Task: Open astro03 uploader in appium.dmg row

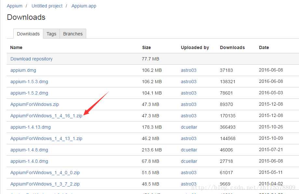Action: 189,70
